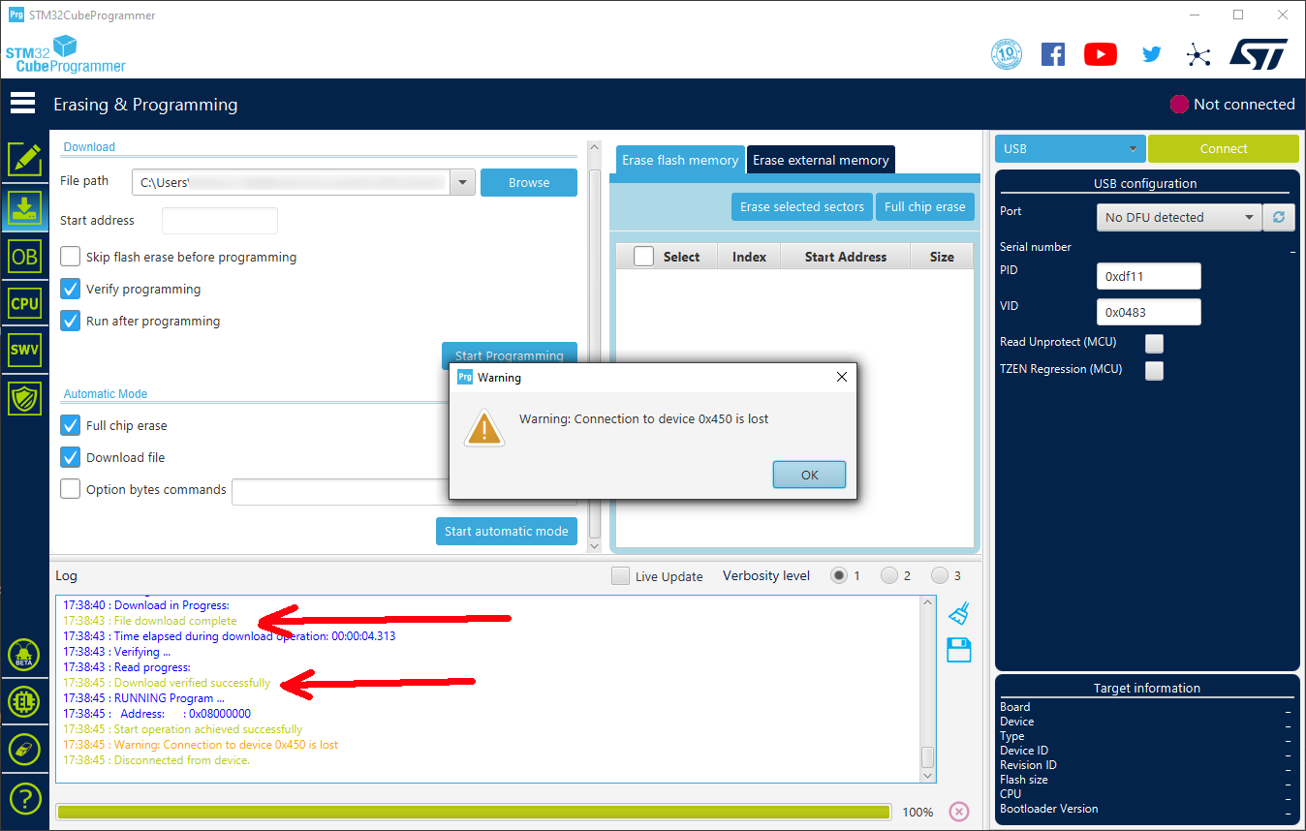This screenshot has width=1306, height=831.
Task: Switch to Erase external memory tab
Action: [821, 160]
